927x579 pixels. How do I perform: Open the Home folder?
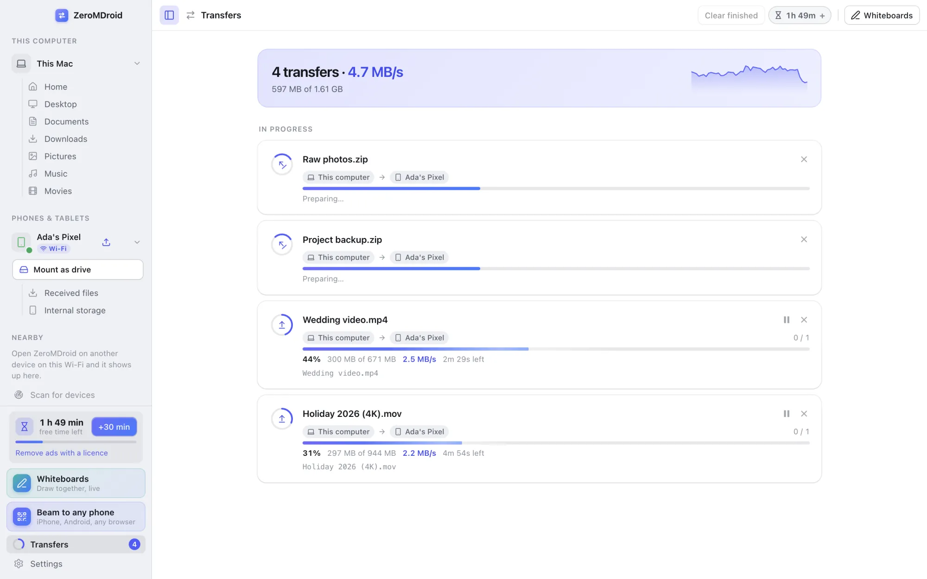click(56, 87)
